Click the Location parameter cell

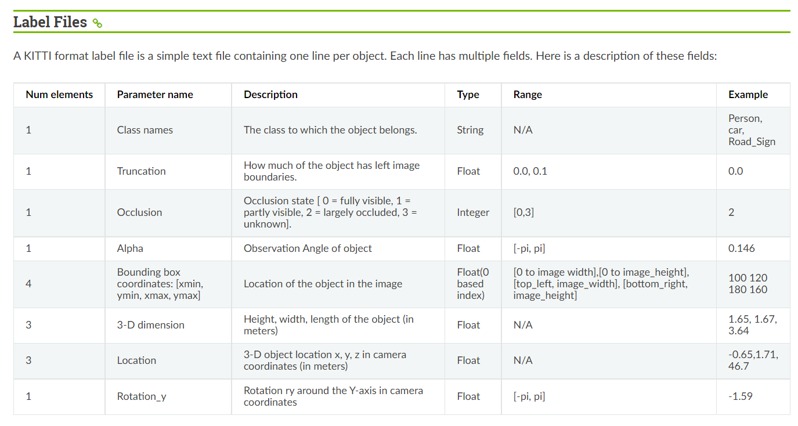136,360
